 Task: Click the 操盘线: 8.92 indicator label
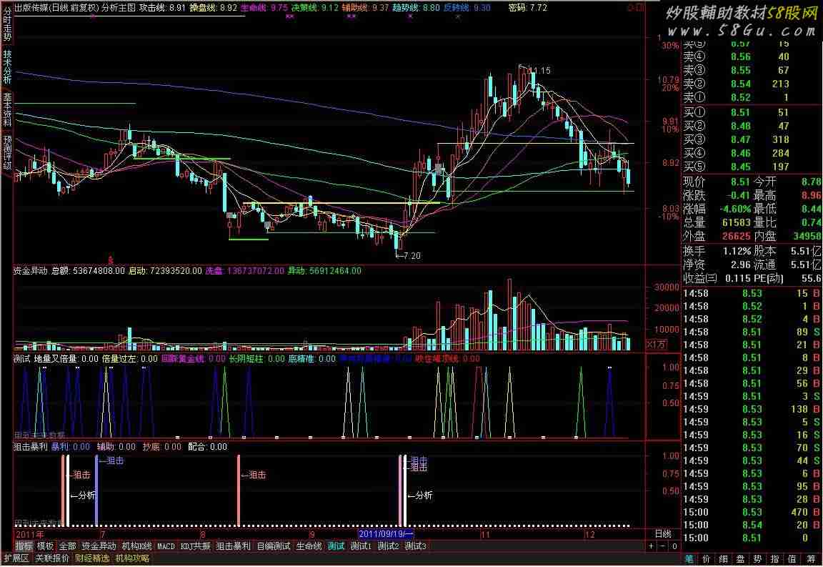coord(213,8)
